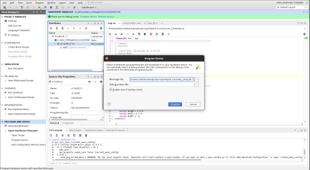The image size is (310, 170).
Task: Collapse PROJECT MANAGER section
Action: (x=2, y=17)
